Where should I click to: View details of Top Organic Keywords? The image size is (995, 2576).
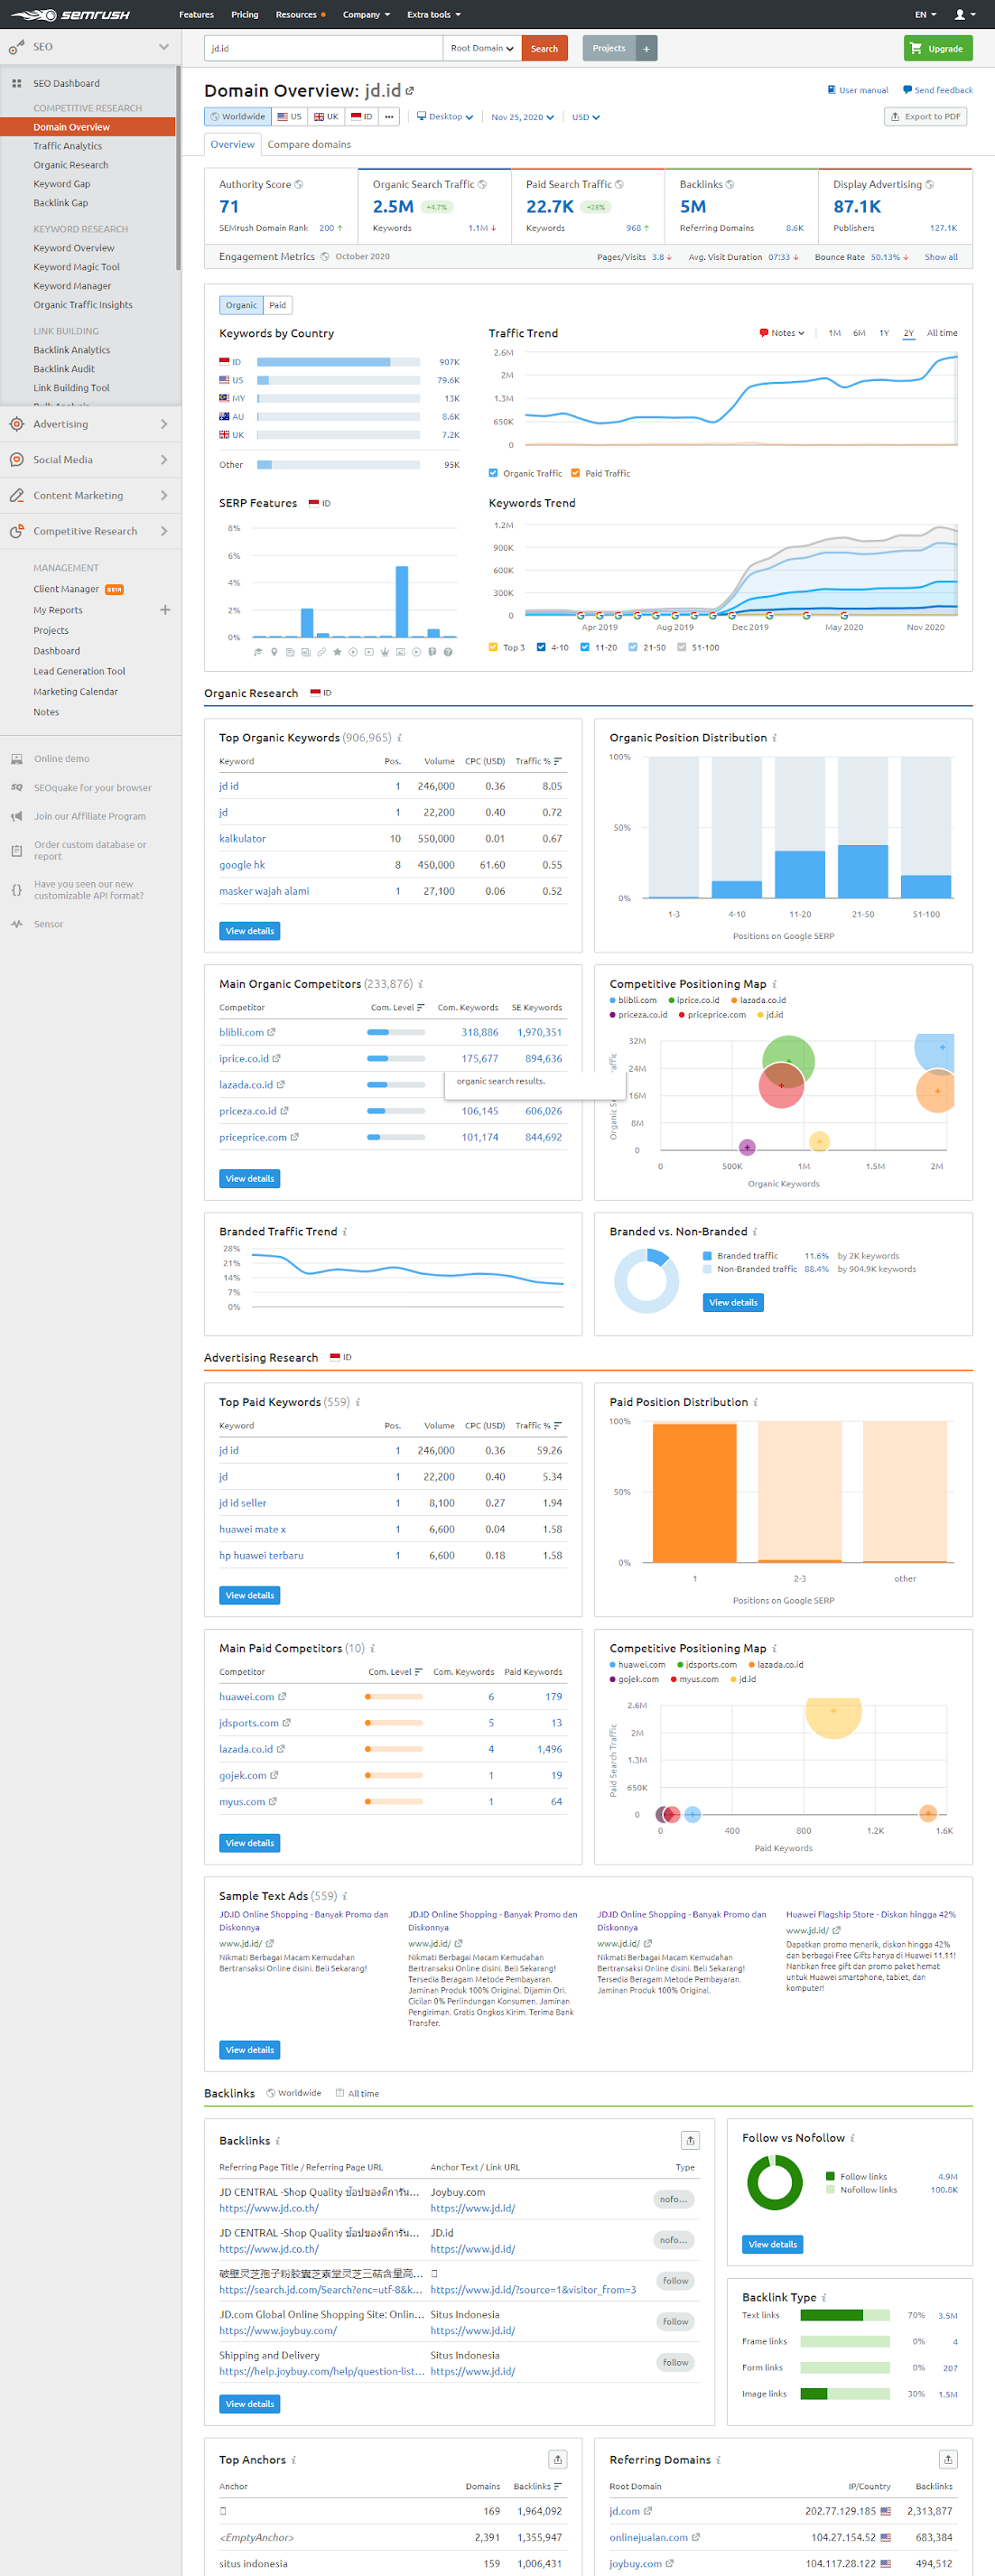click(x=249, y=931)
